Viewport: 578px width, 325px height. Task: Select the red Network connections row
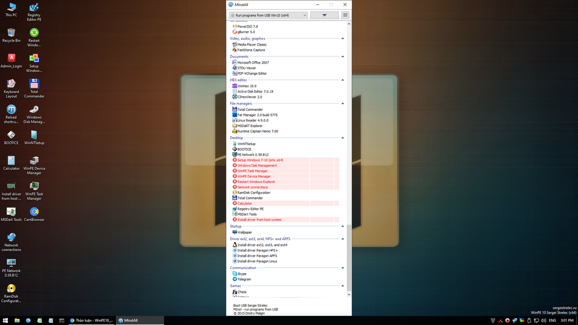pyautogui.click(x=285, y=187)
